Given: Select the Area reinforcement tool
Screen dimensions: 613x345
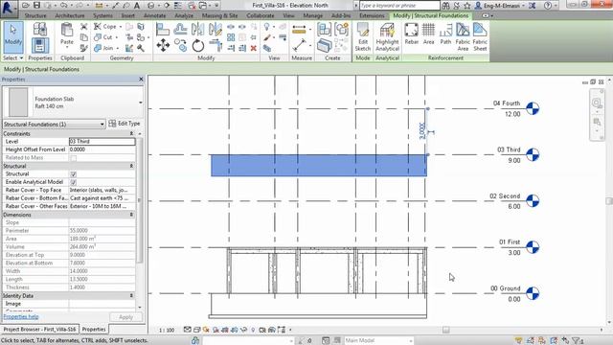Looking at the screenshot, I should [x=428, y=34].
